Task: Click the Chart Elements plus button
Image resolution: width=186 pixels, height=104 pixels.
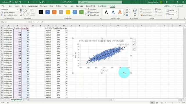Action: [x=134, y=40]
